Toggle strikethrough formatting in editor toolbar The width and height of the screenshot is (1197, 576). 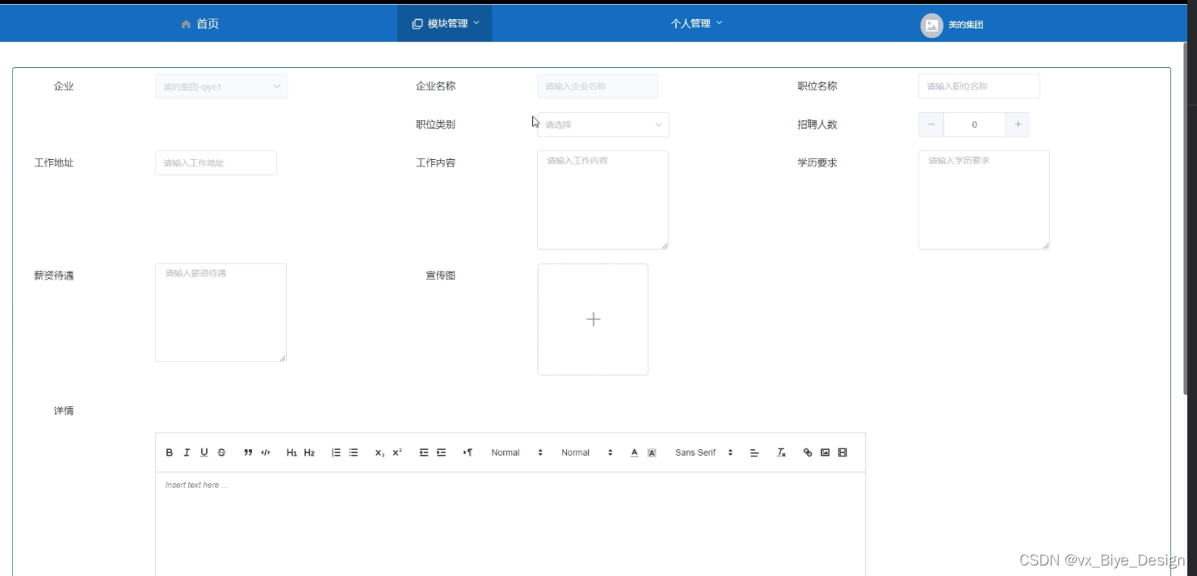[x=222, y=452]
